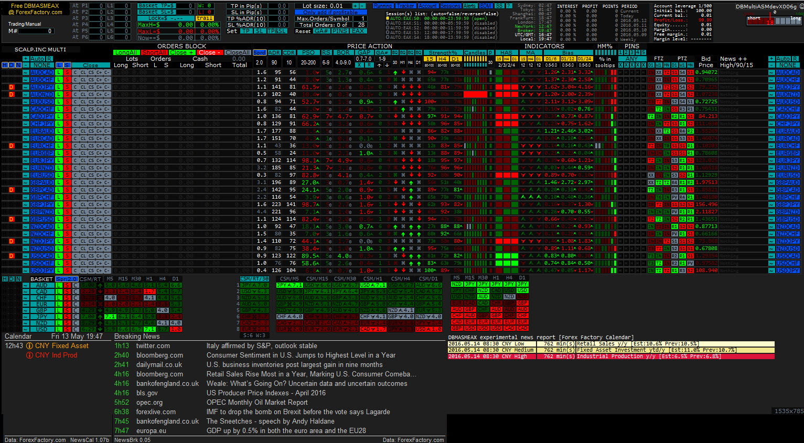Select AUTO:EAX:S4 session radio button
804x443 pixels.
(x=388, y=37)
